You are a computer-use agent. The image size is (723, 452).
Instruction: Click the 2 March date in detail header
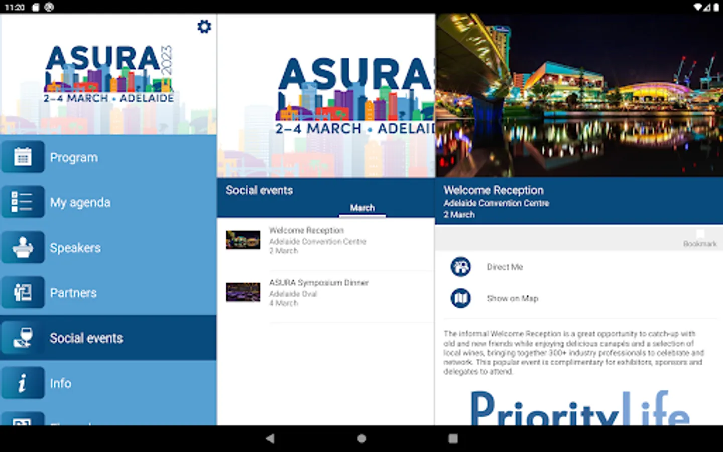[x=459, y=215]
